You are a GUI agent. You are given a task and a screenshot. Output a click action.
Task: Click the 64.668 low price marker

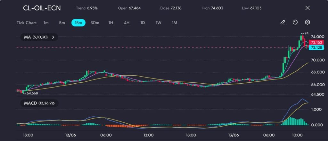[x=32, y=93]
